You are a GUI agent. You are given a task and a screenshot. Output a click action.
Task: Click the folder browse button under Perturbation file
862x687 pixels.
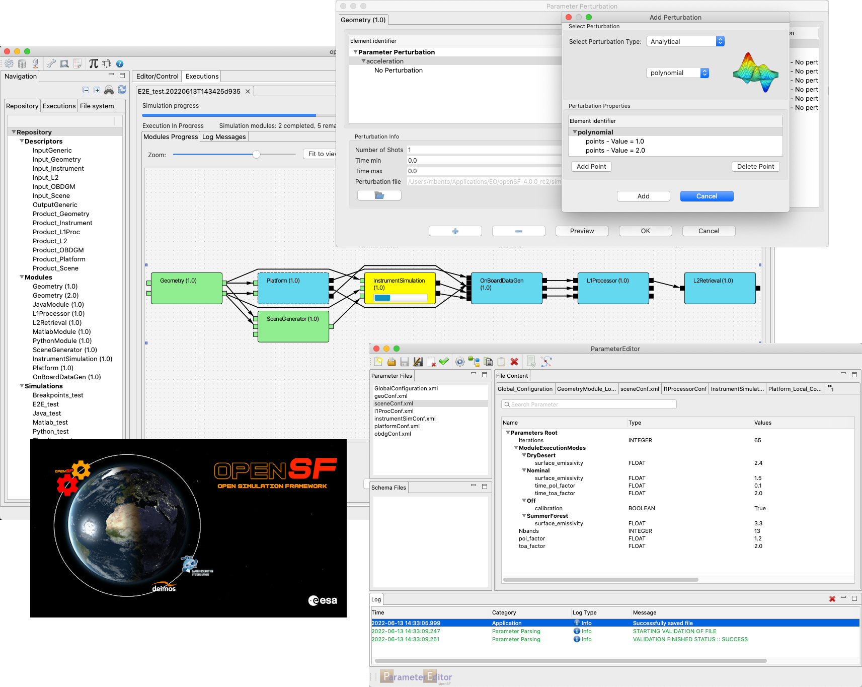379,195
